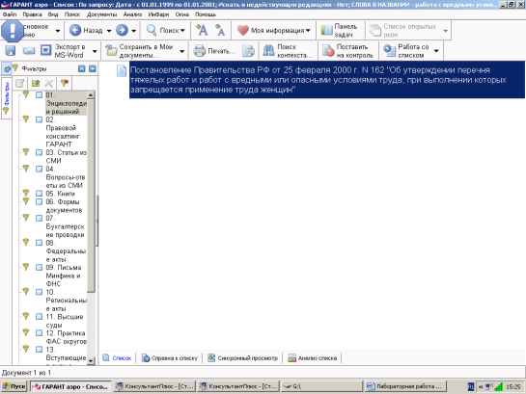This screenshot has height=394, width=526.
Task: Click the Print printer icon
Action: click(x=199, y=50)
